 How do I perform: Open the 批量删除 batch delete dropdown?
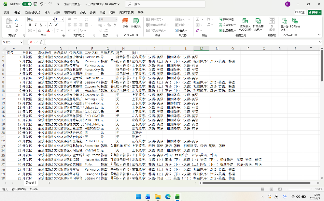pyautogui.click(x=227, y=30)
